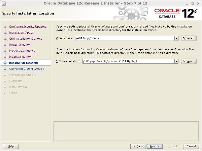202x151 pixels.
Task: Open the Oracle base dropdown arrow
Action: click(176, 38)
